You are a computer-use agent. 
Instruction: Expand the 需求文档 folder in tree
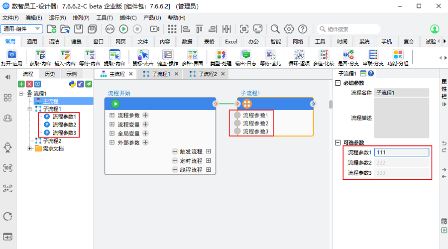[30, 148]
